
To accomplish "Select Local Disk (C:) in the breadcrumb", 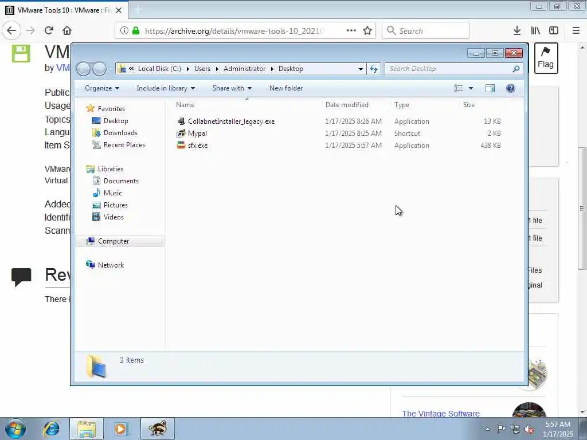I will [x=159, y=69].
